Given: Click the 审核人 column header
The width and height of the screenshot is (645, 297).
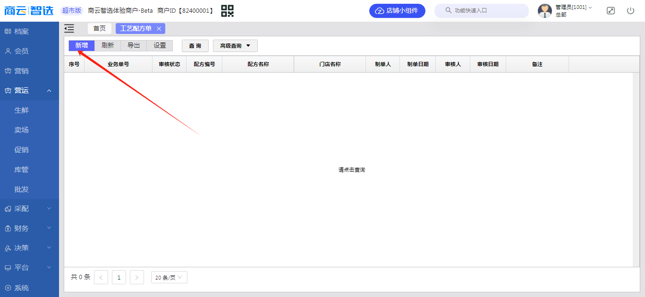Looking at the screenshot, I should 453,64.
